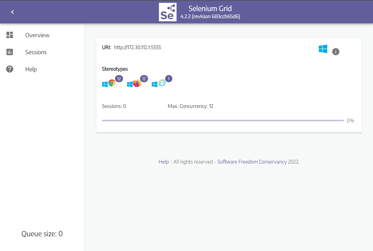The height and width of the screenshot is (251, 373).
Task: Open the Help entry label in the sidebar
Action: (x=31, y=69)
